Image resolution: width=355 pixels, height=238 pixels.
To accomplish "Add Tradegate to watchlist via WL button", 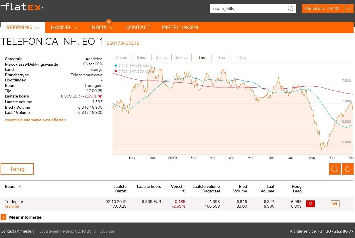I will click(x=335, y=204).
